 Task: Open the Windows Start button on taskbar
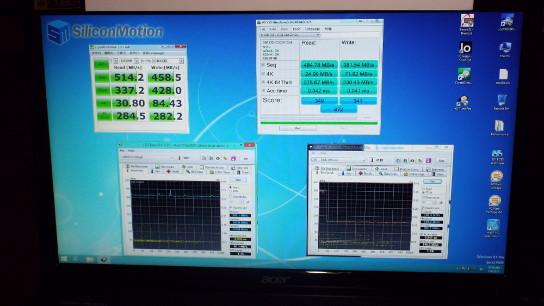click(64, 259)
